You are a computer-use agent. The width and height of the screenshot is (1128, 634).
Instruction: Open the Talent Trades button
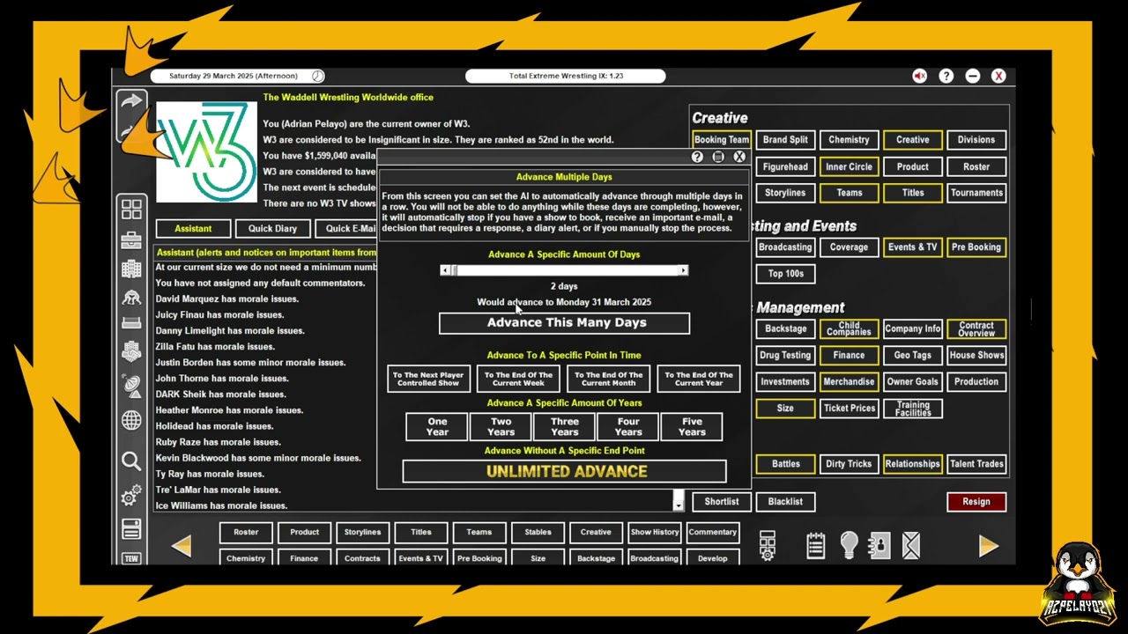pyautogui.click(x=976, y=464)
